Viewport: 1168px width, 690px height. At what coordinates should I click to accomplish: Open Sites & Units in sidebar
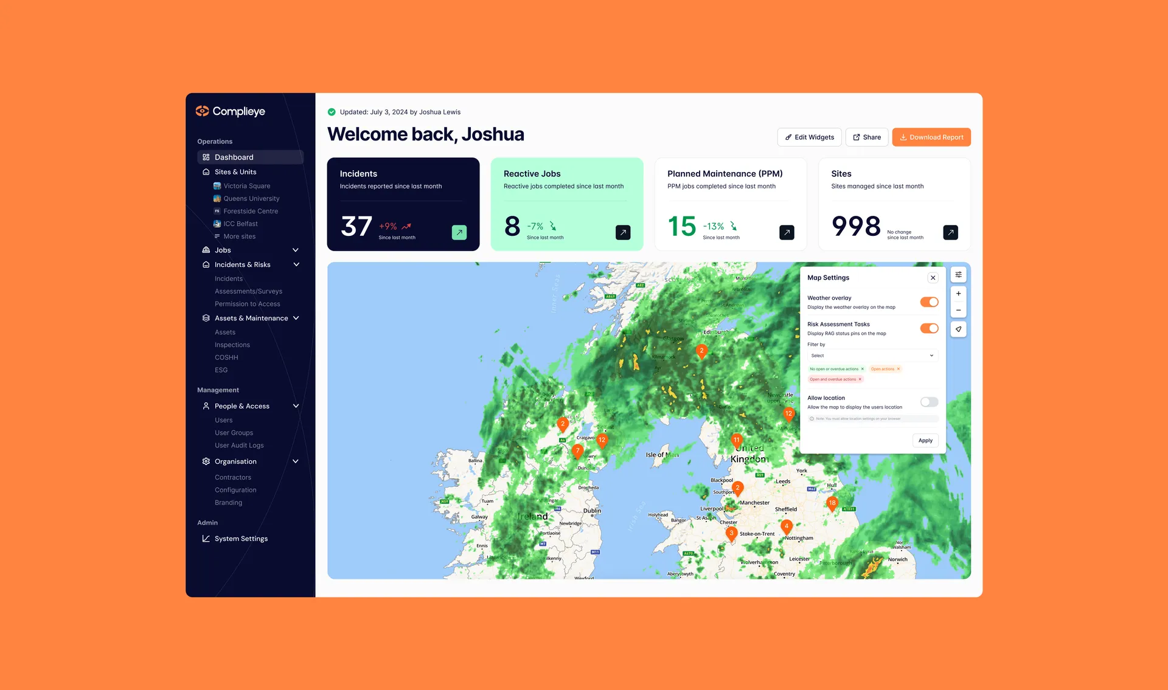click(x=235, y=172)
